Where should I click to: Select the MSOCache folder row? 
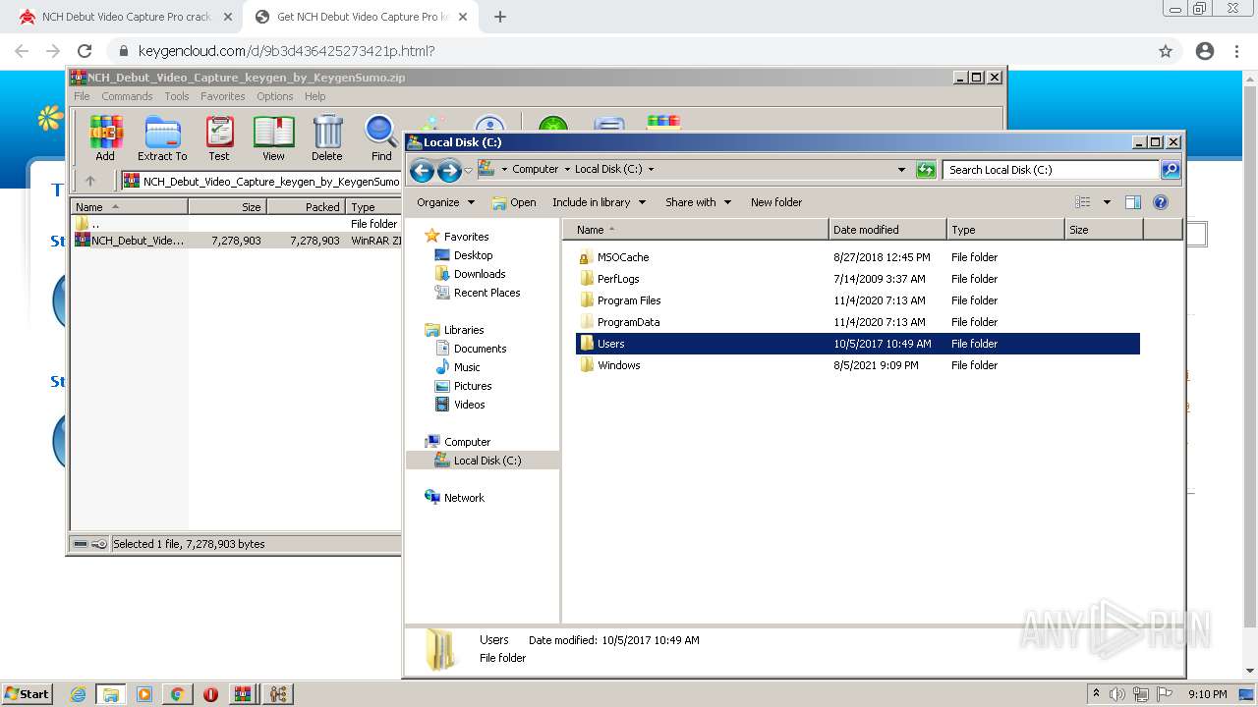point(857,257)
